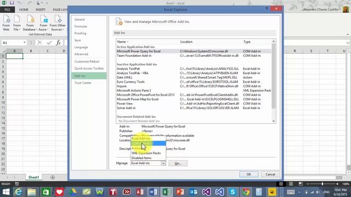The width and height of the screenshot is (351, 197).
Task: Click the Save icon in quick access toolbar
Action: (12, 3)
